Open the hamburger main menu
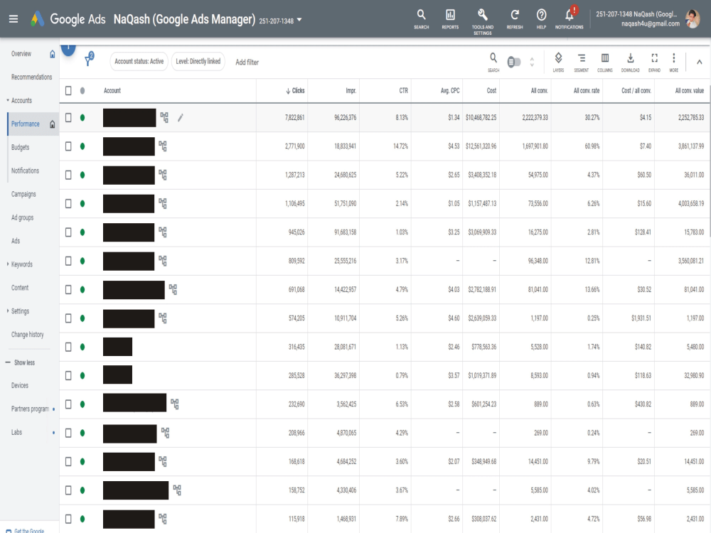 tap(14, 19)
